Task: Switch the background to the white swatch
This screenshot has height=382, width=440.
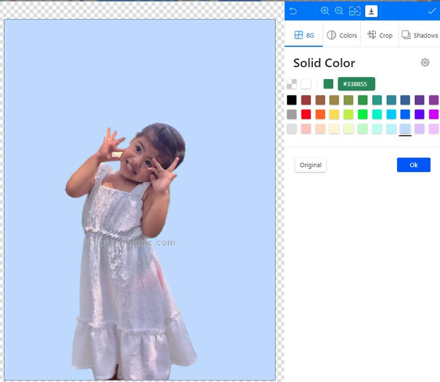Action: point(306,84)
